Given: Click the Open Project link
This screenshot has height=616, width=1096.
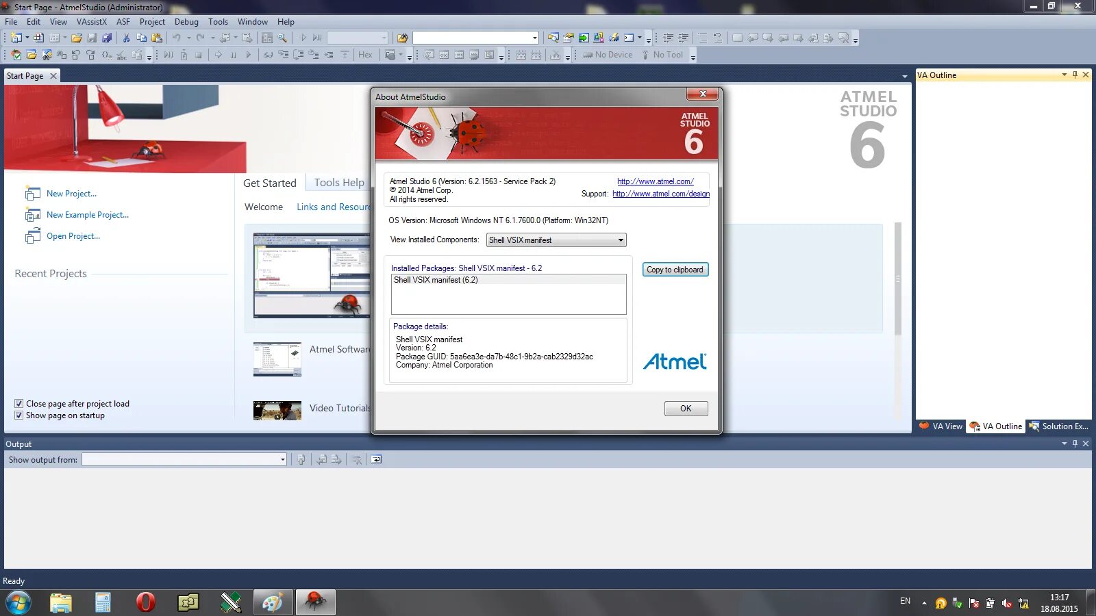Looking at the screenshot, I should pyautogui.click(x=73, y=236).
